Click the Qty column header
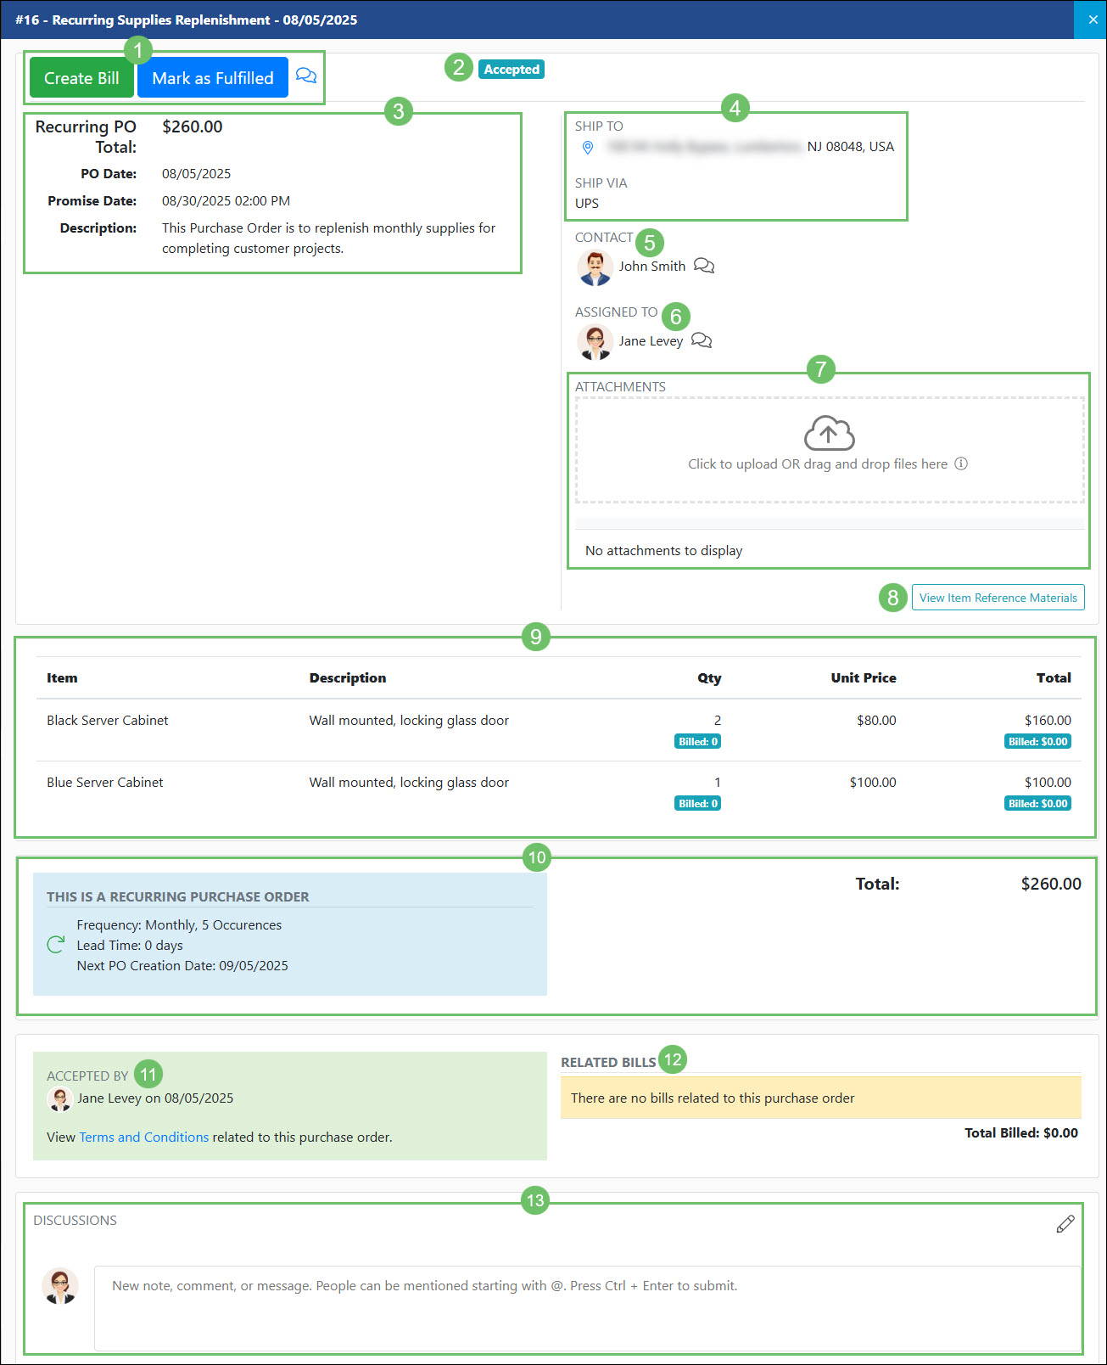Image resolution: width=1107 pixels, height=1365 pixels. point(709,678)
